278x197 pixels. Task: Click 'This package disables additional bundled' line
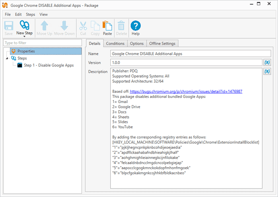coord(159,97)
